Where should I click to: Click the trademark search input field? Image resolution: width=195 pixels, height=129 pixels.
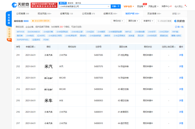click(x=164, y=21)
